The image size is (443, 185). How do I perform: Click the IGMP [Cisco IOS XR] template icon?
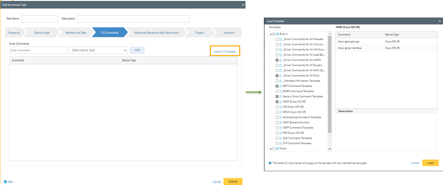point(281,102)
